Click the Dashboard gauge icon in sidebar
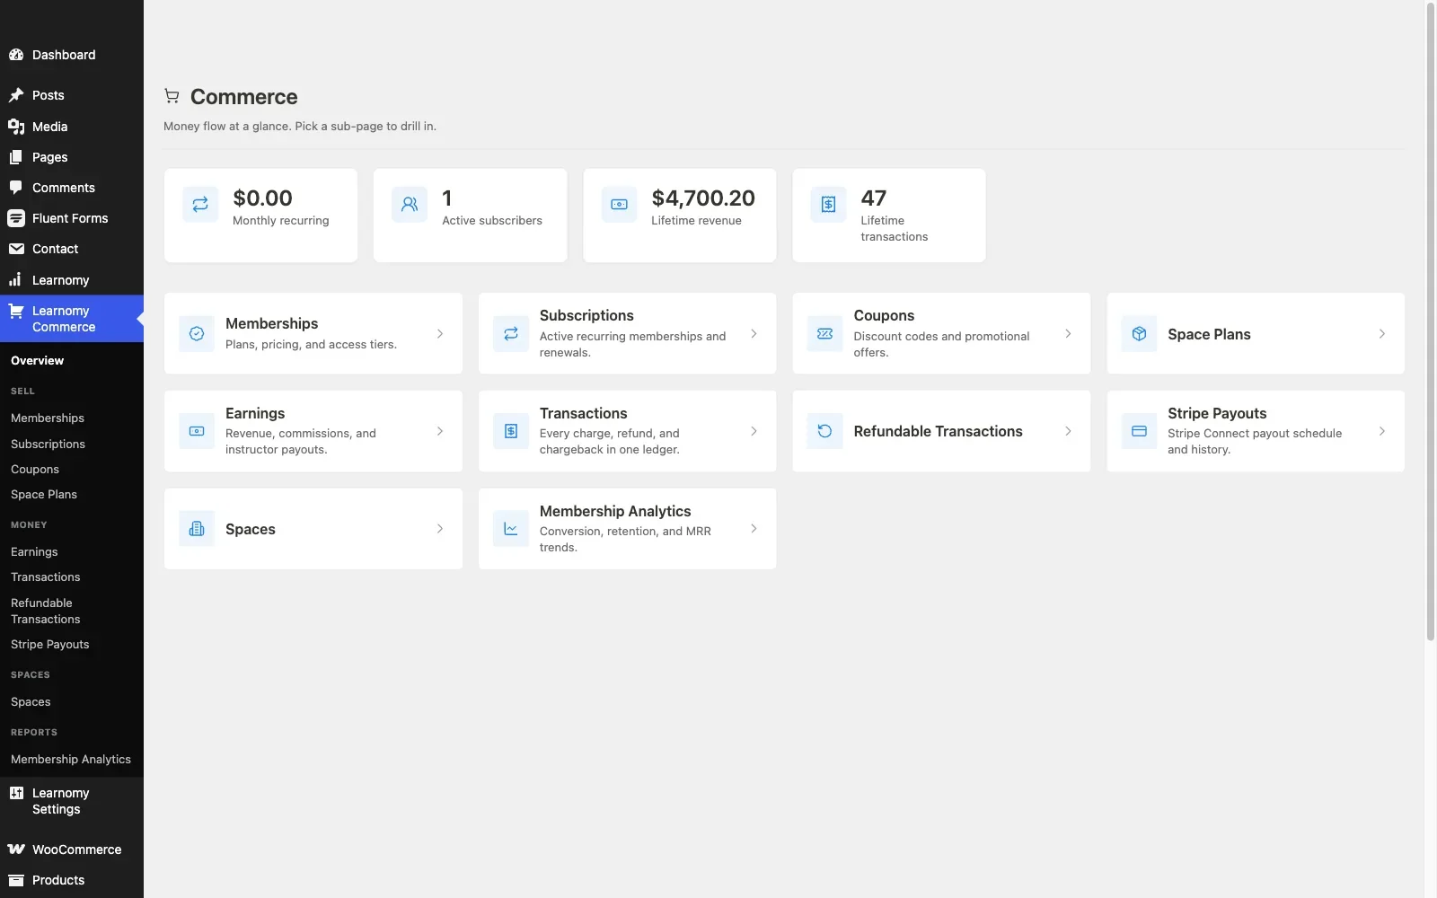 point(16,55)
